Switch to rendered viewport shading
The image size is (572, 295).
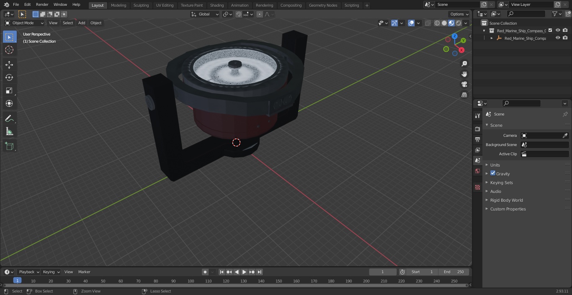coord(459,23)
